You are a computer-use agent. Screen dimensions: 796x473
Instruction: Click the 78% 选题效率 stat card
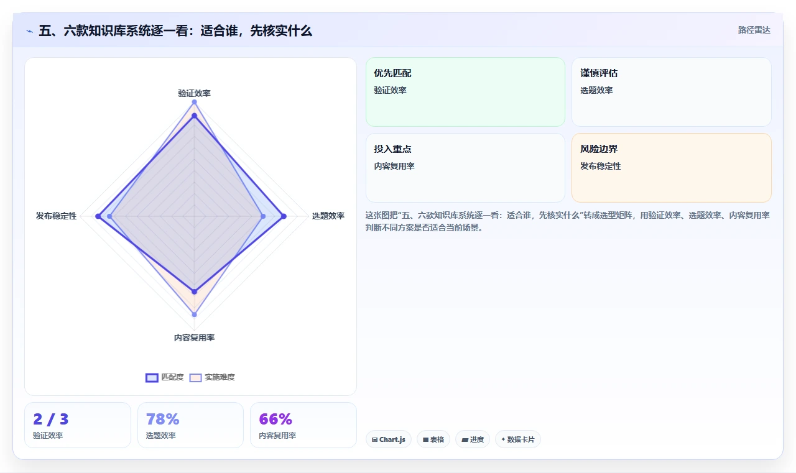pos(190,425)
